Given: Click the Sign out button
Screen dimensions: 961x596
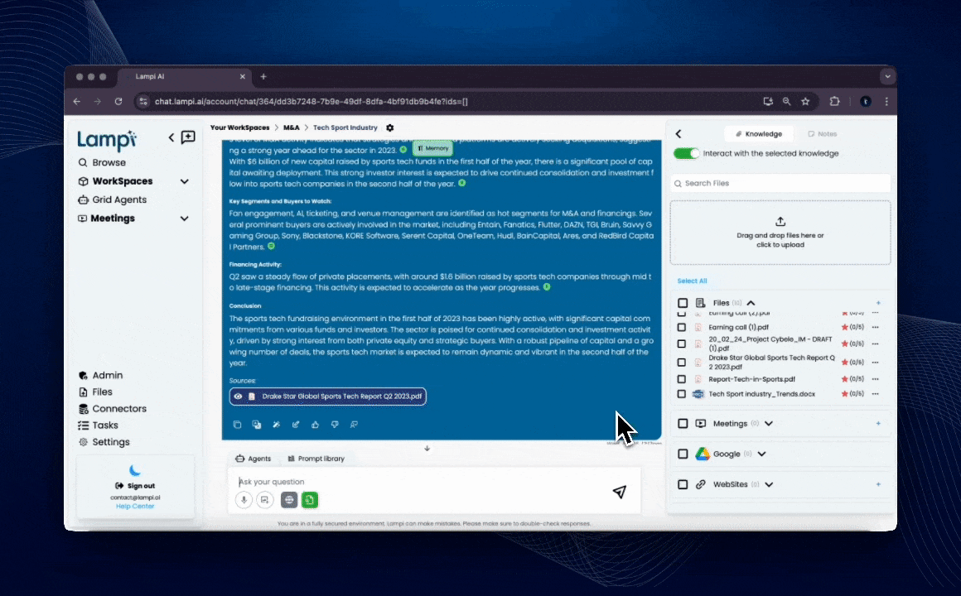Looking at the screenshot, I should click(x=135, y=486).
